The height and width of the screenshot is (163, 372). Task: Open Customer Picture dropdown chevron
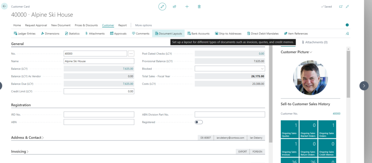(x=311, y=52)
